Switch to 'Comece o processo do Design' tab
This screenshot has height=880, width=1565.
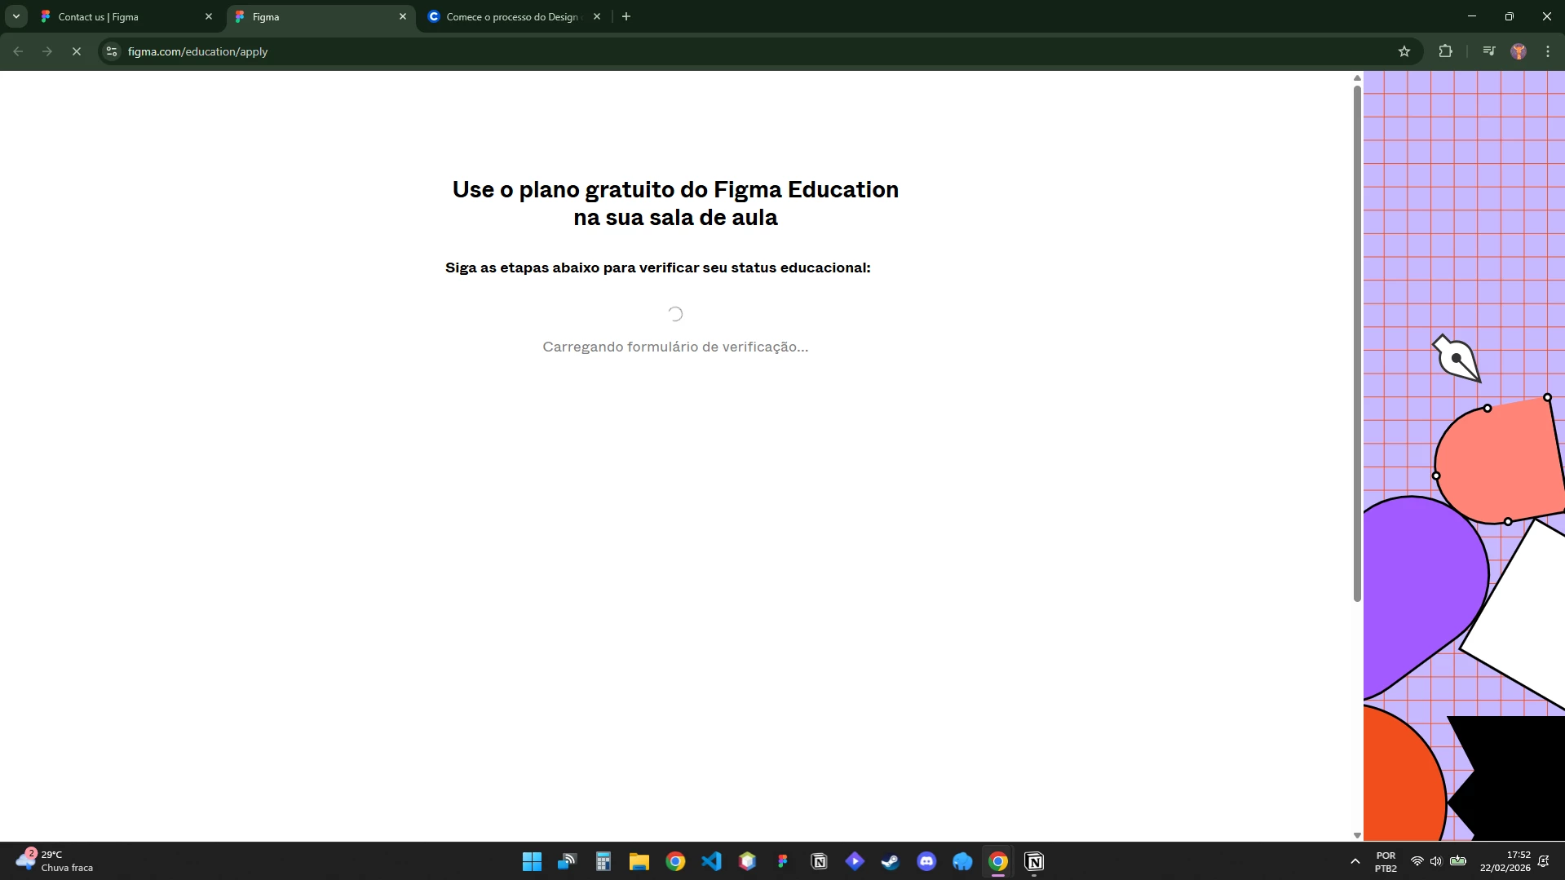point(515,16)
